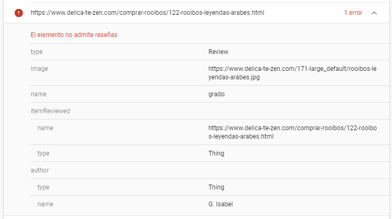Image resolution: width=392 pixels, height=219 pixels.
Task: Click the "itemReviewed" property row
Action: click(50, 111)
